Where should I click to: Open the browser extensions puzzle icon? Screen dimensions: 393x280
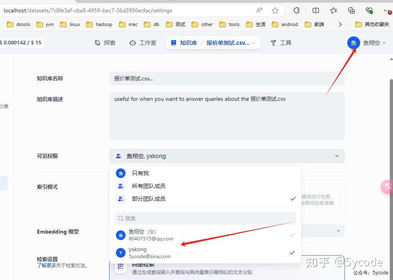click(296, 10)
